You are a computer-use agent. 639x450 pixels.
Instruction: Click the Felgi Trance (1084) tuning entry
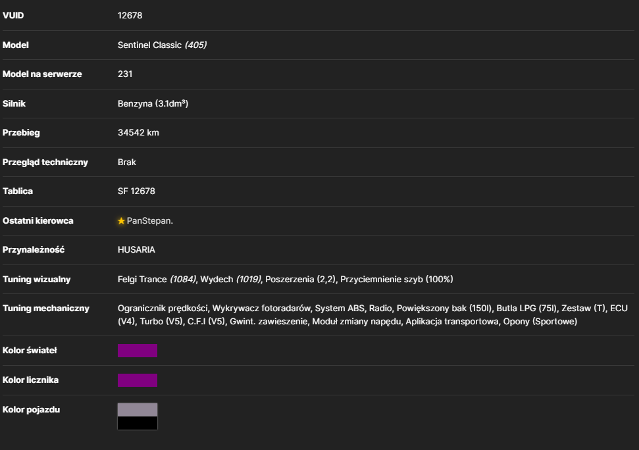pos(157,280)
